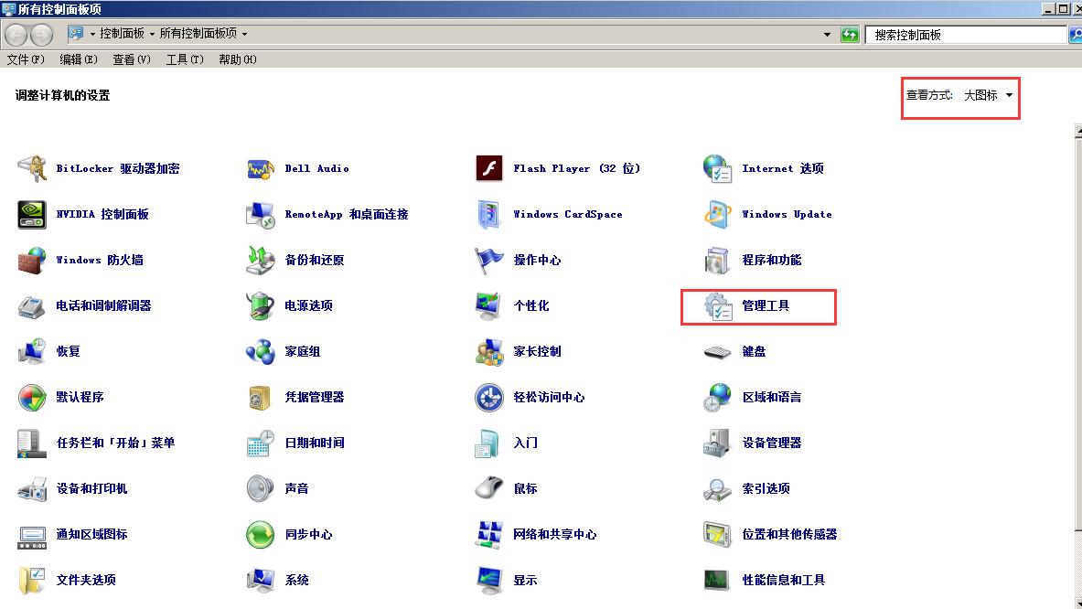Click 同步中心 link
Image resolution: width=1082 pixels, height=609 pixels.
(x=308, y=534)
